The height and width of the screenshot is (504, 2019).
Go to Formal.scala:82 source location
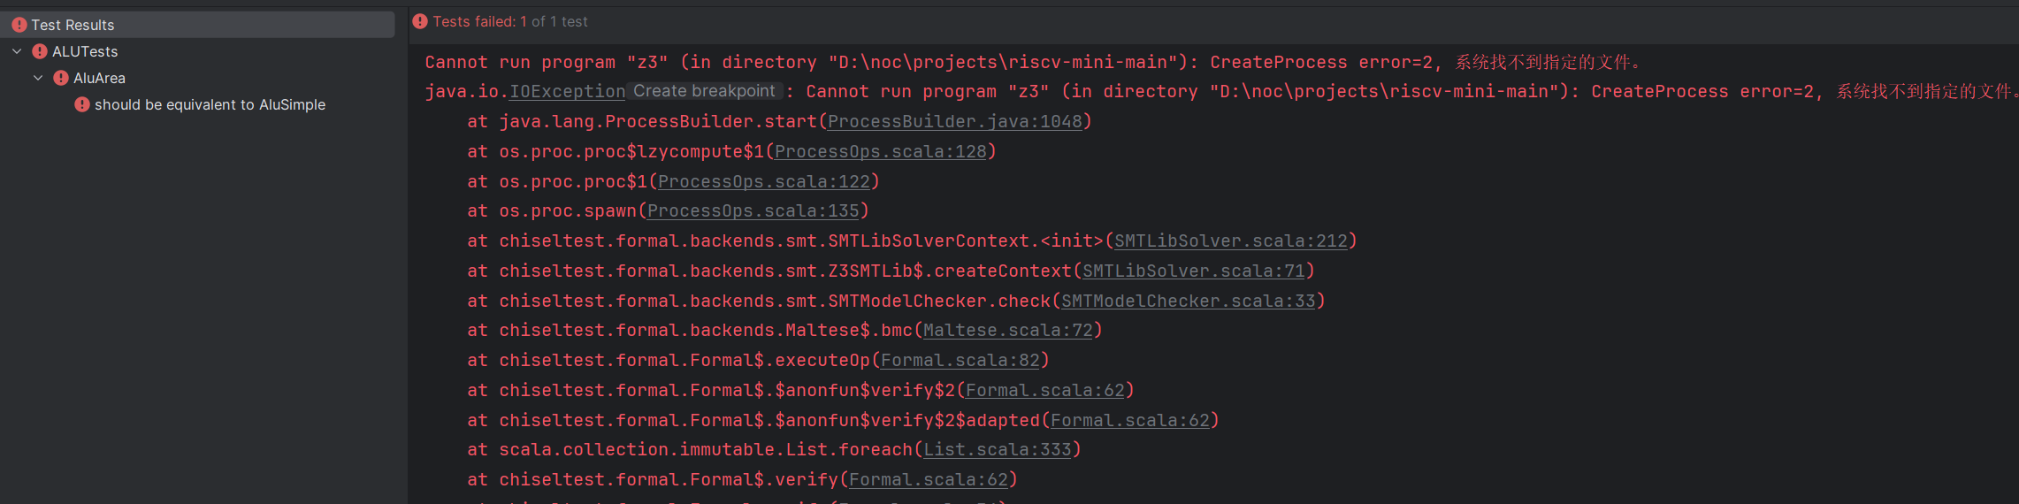coord(960,360)
